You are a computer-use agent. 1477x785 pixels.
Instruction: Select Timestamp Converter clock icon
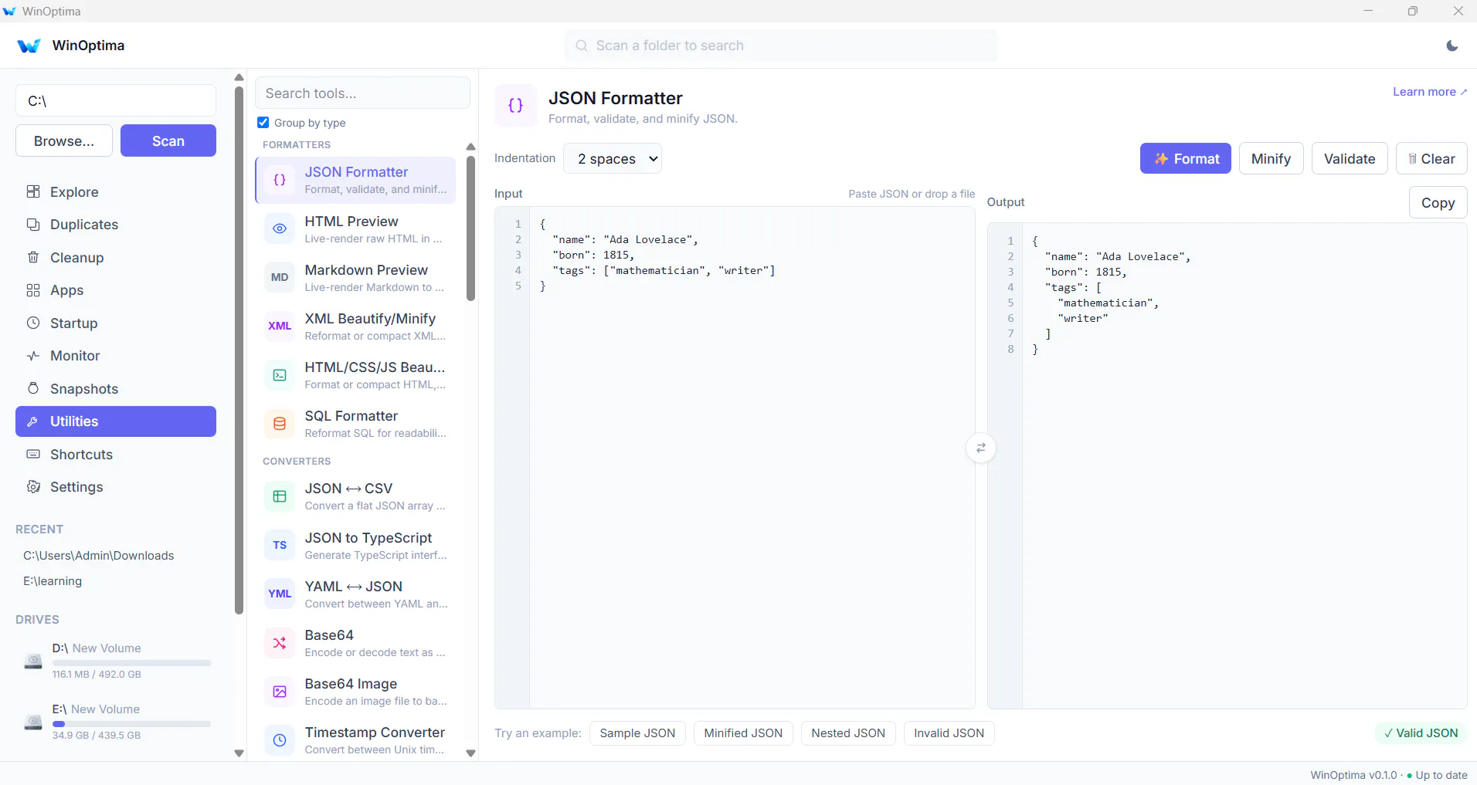pos(280,740)
